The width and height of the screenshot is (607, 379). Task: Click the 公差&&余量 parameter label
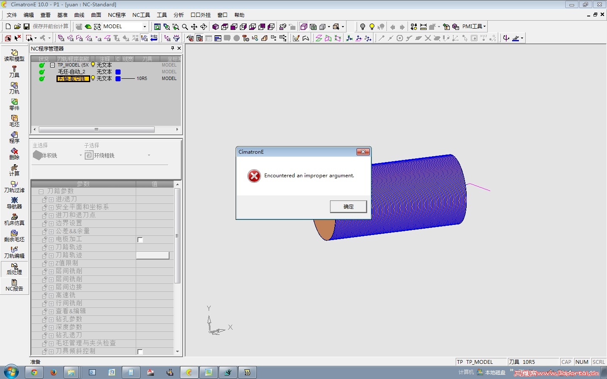click(x=73, y=231)
